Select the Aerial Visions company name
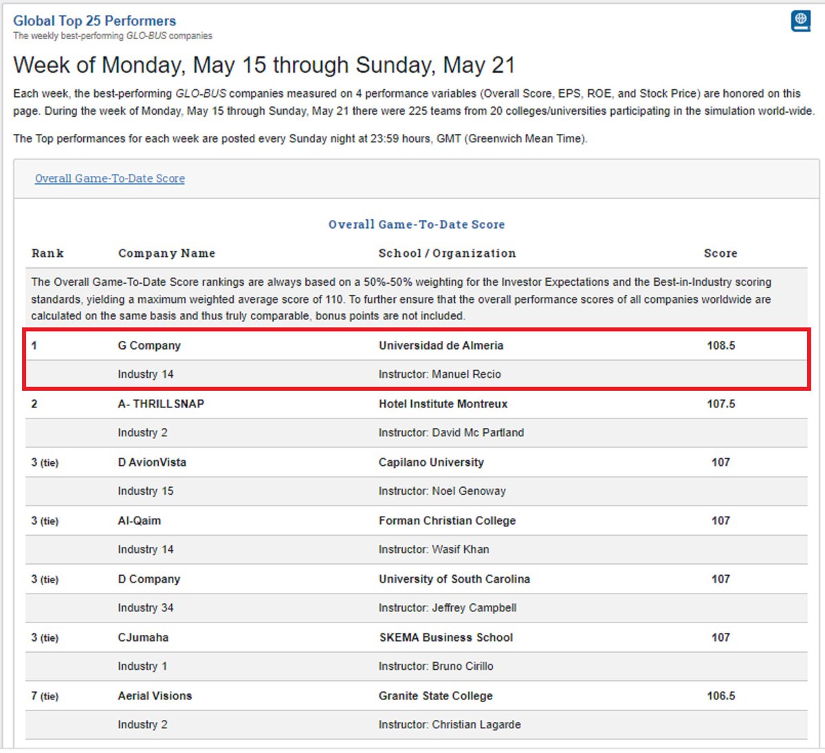This screenshot has width=825, height=753. [155, 696]
